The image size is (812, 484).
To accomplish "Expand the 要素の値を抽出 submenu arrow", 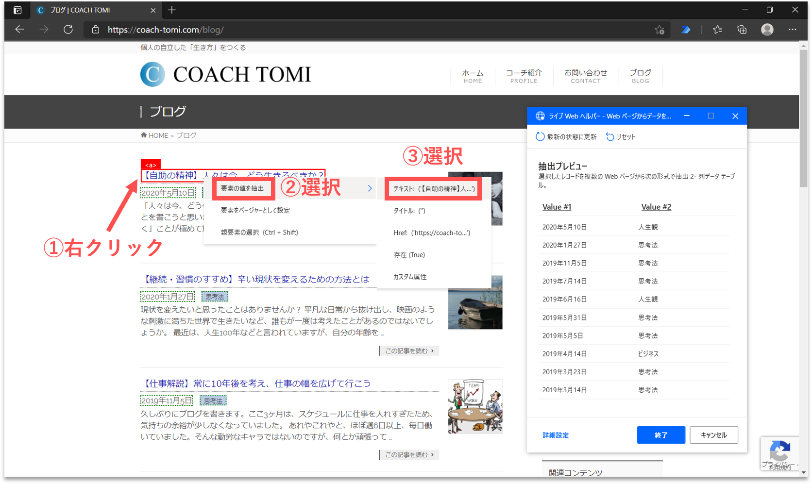I will click(x=370, y=188).
